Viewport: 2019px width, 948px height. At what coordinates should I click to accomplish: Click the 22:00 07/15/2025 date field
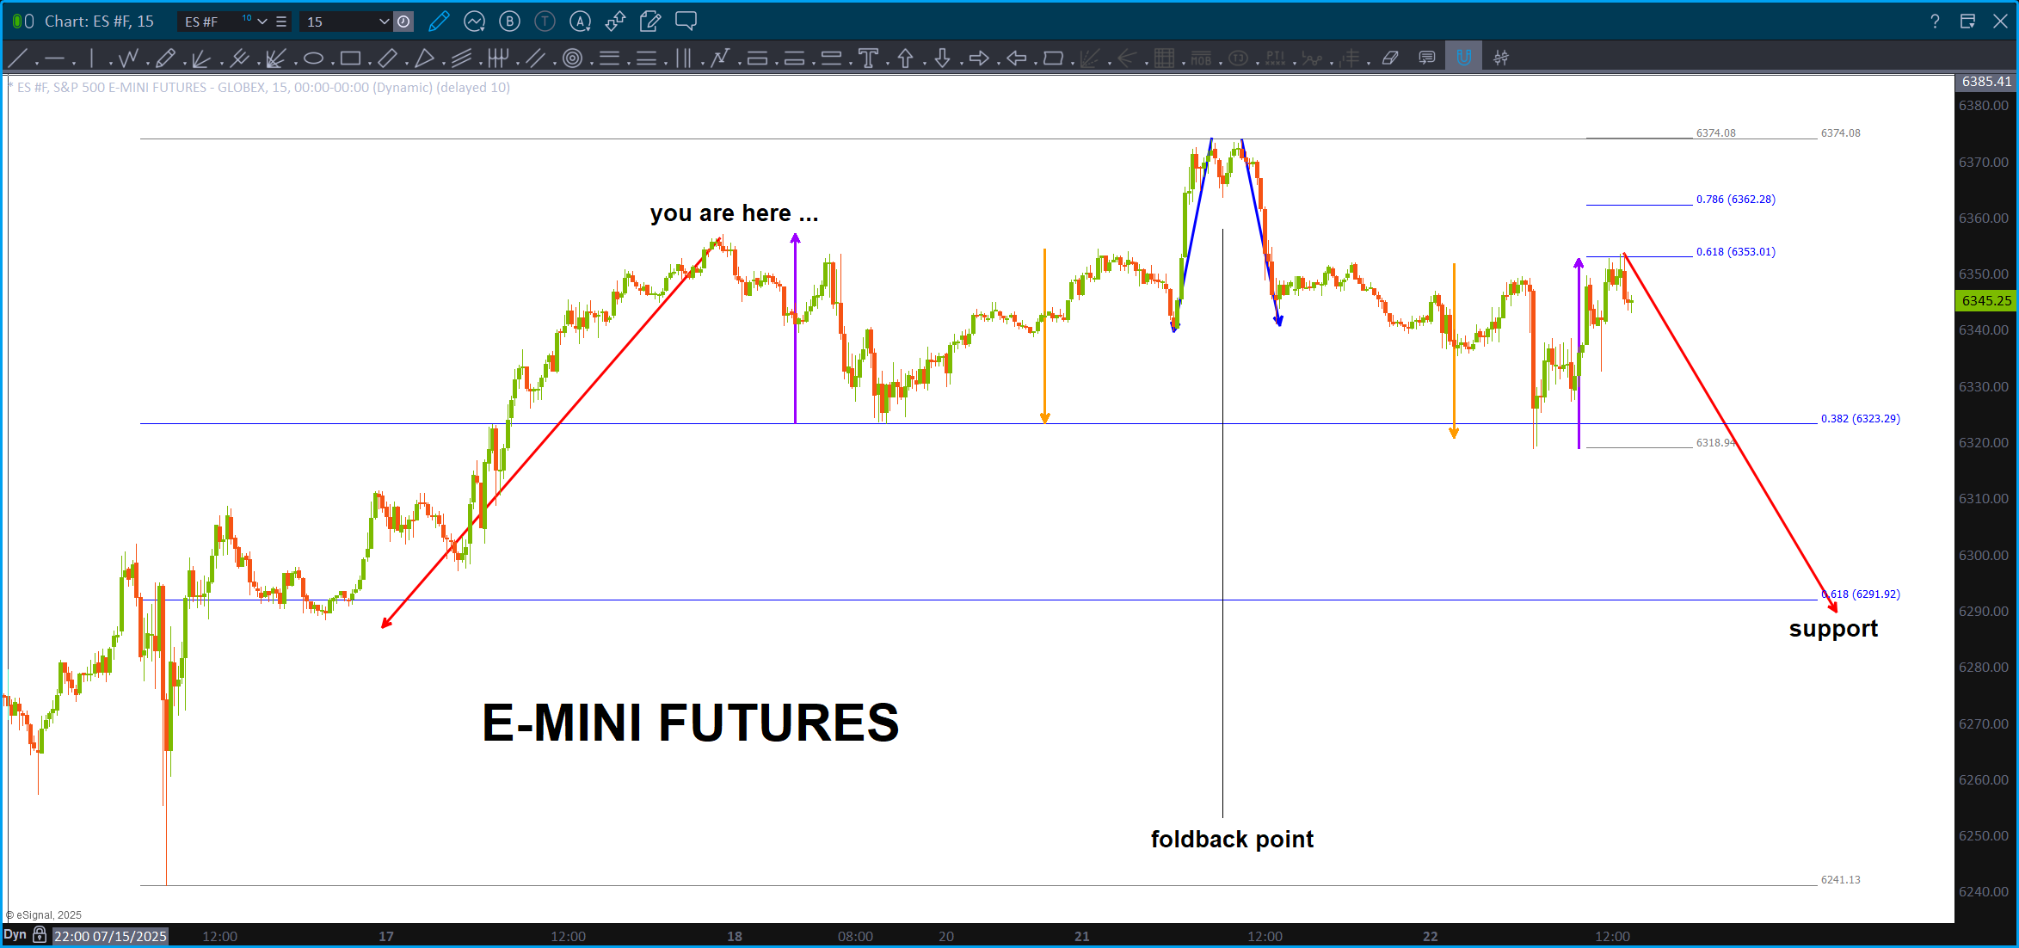[x=110, y=936]
